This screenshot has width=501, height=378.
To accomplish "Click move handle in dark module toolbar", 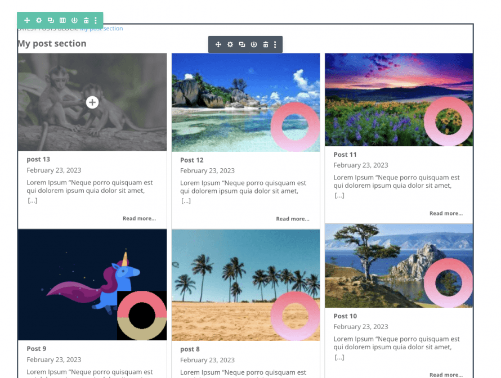I will point(218,44).
